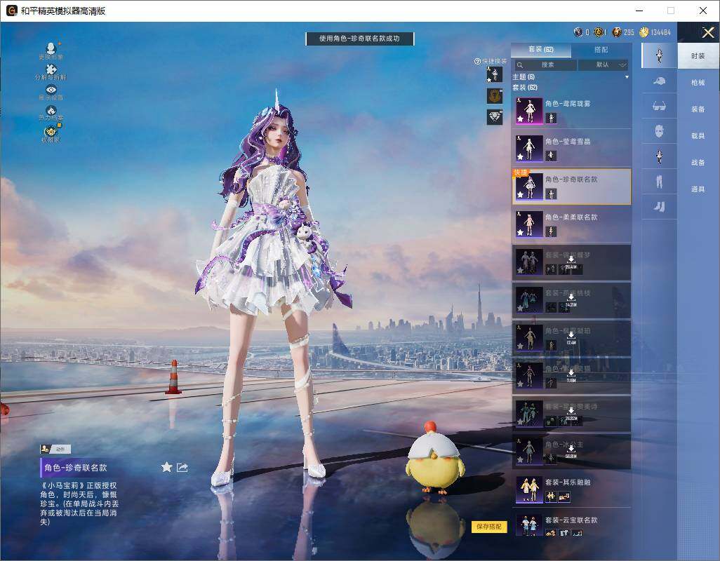Image resolution: width=720 pixels, height=561 pixels.
Task: Select the 角色-珍奇联名款 outfit row
Action: pyautogui.click(x=572, y=187)
